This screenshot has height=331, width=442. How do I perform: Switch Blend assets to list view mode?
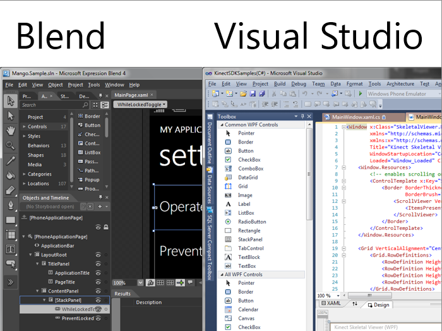[105, 105]
